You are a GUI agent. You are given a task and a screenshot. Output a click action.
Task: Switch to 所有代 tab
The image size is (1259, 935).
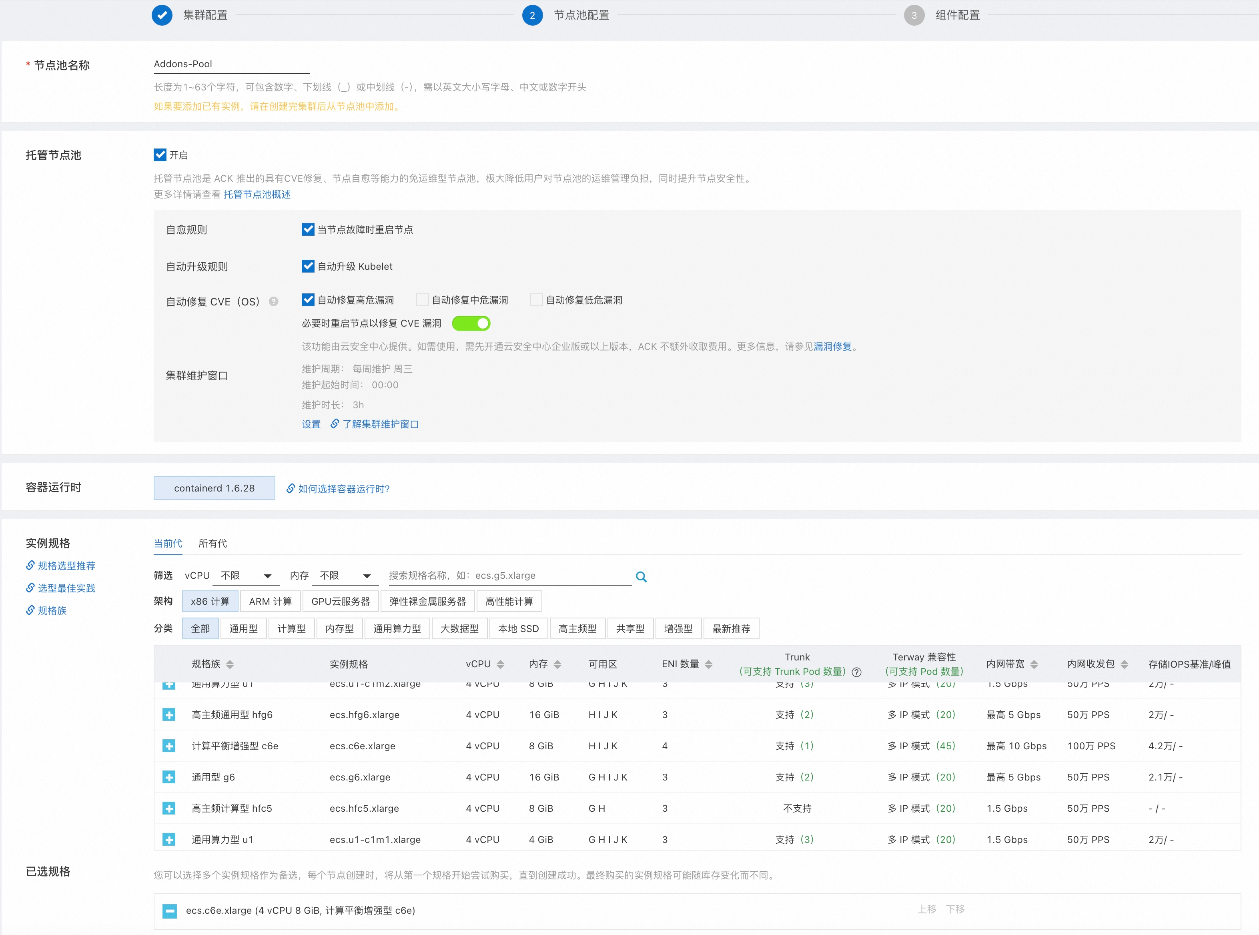coord(212,543)
